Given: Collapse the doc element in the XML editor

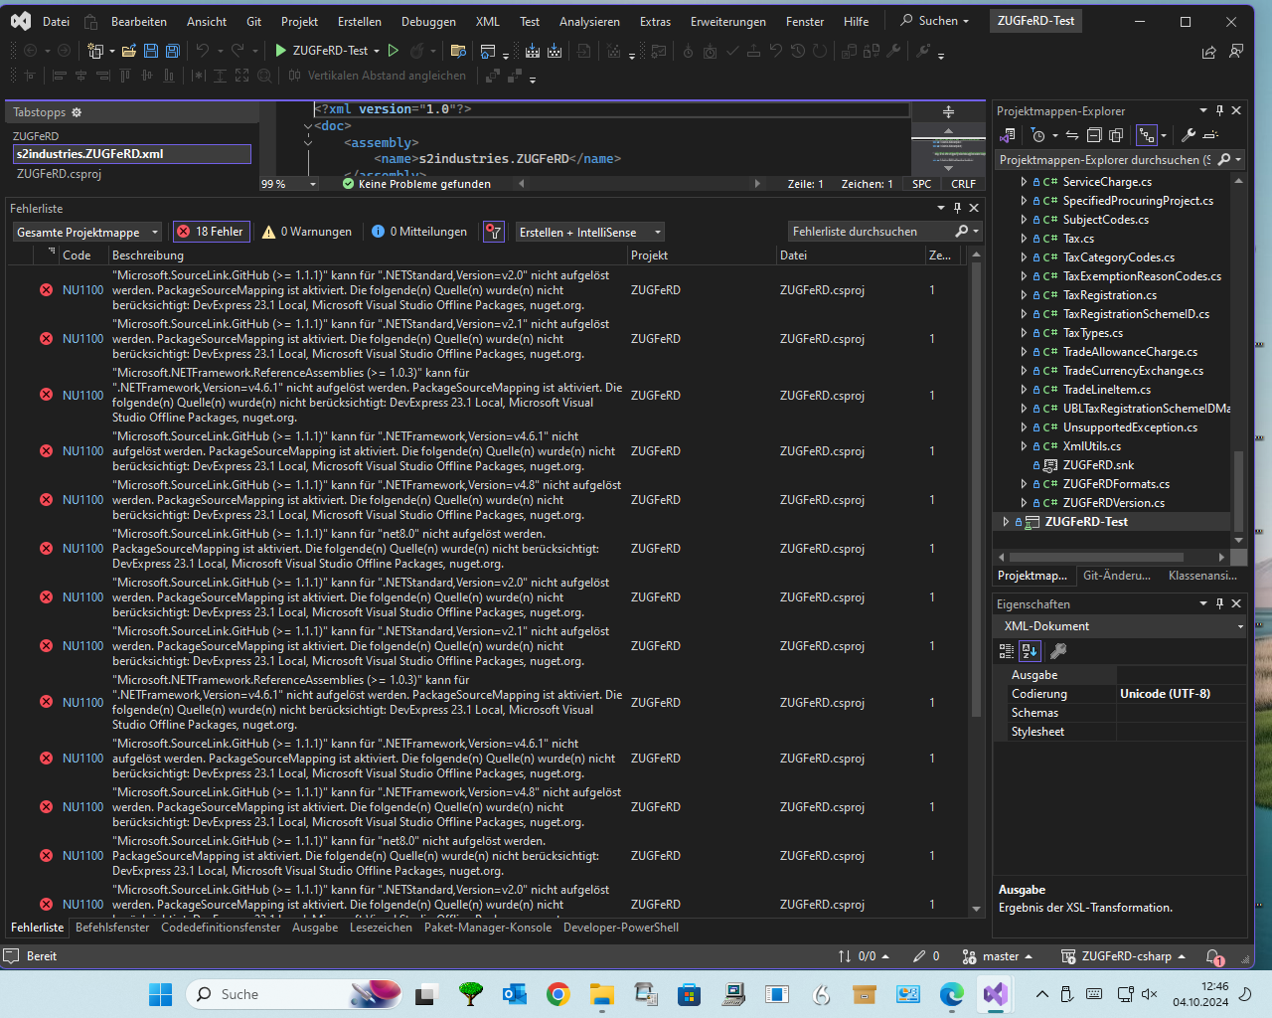Looking at the screenshot, I should (308, 126).
